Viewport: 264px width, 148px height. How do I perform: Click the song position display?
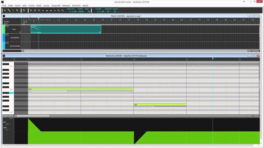point(73,11)
